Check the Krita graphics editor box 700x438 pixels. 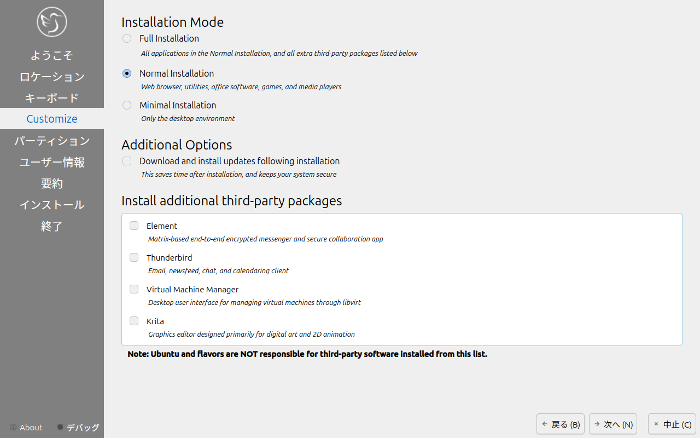(134, 321)
